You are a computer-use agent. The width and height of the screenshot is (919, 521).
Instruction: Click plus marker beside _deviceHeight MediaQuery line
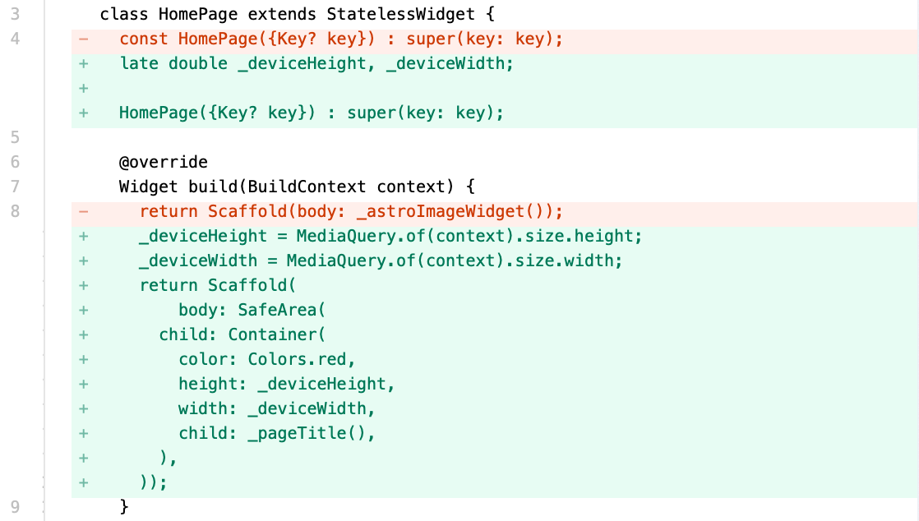[x=83, y=236]
